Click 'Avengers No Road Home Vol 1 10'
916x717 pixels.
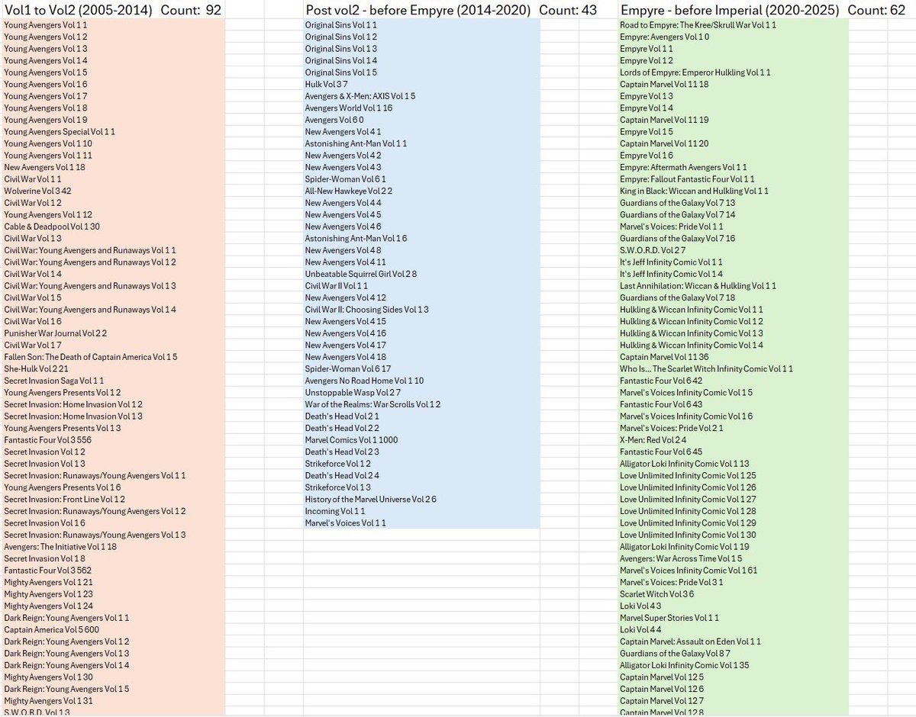pos(365,381)
